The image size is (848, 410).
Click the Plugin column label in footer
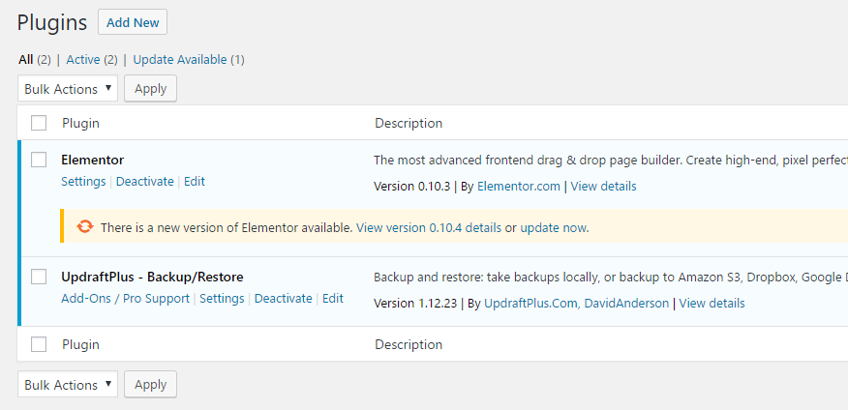tap(80, 344)
